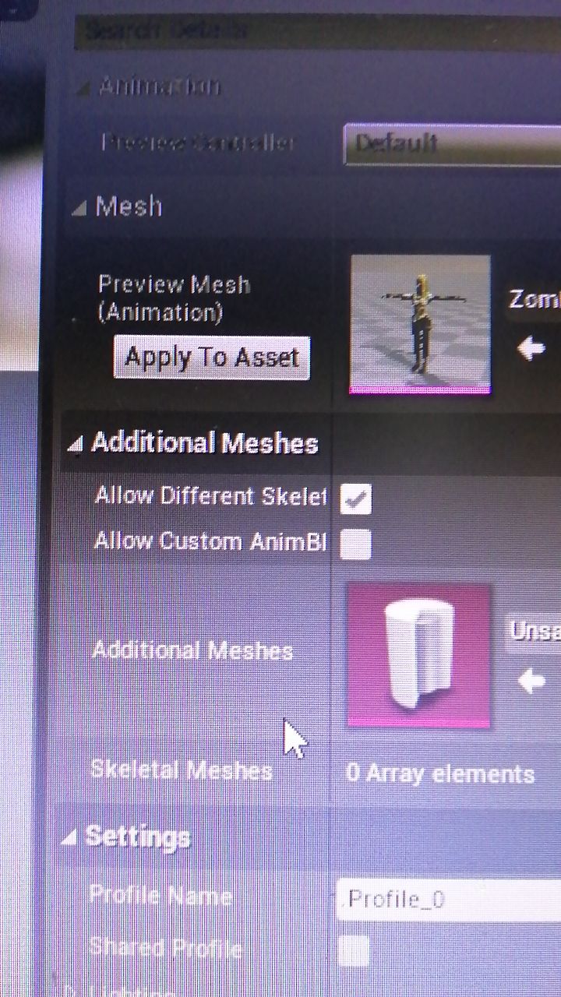The image size is (561, 997).
Task: Click the preview mesh use-selected arrow icon
Action: point(531,348)
